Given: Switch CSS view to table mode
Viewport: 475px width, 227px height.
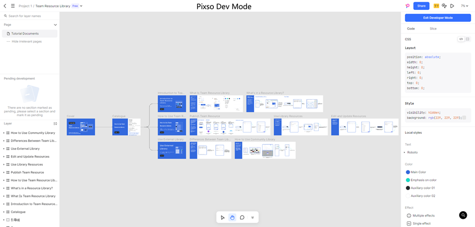Looking at the screenshot, I should pos(467,39).
